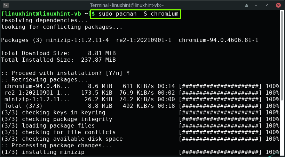Click the installing minizip line

[x=43, y=152]
